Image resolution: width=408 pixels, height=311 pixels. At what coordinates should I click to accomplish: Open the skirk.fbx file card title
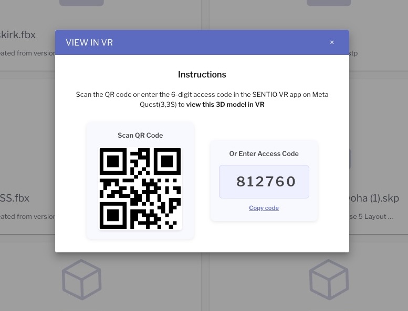(x=18, y=35)
